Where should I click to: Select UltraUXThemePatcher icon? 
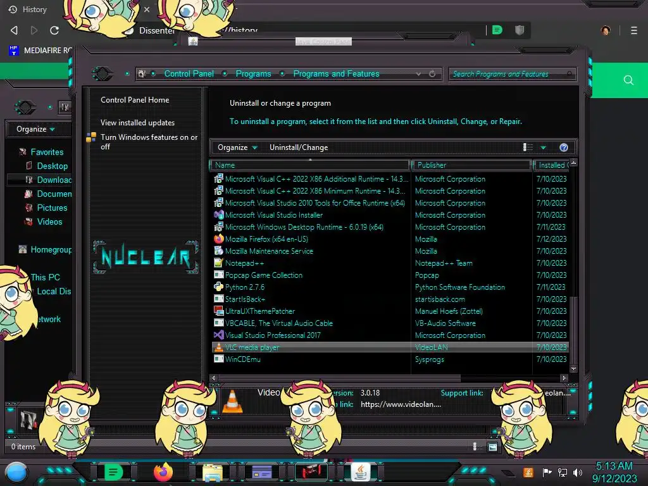coord(218,311)
